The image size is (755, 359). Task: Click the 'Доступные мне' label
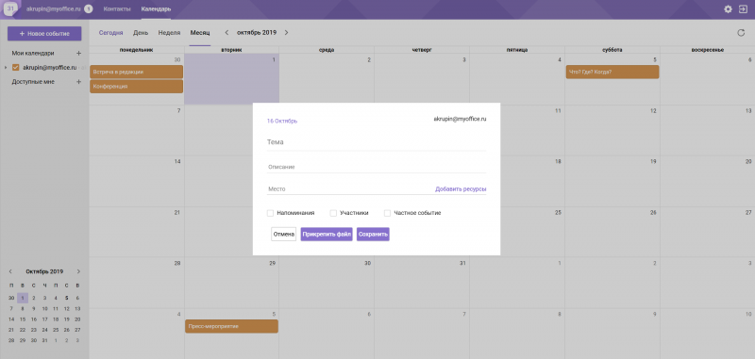click(x=33, y=82)
